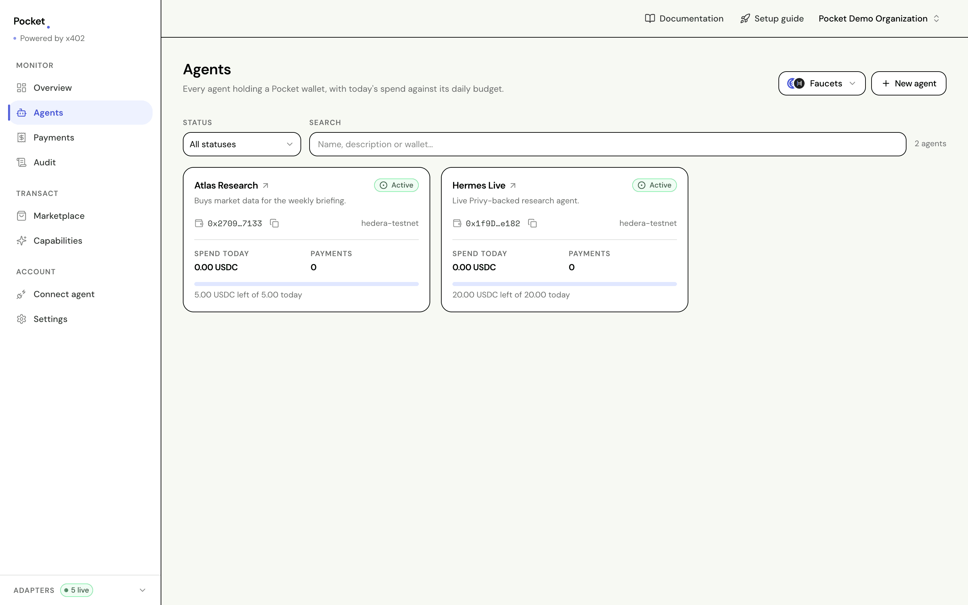Click the Audit scroll icon
This screenshot has width=968, height=605.
point(22,162)
